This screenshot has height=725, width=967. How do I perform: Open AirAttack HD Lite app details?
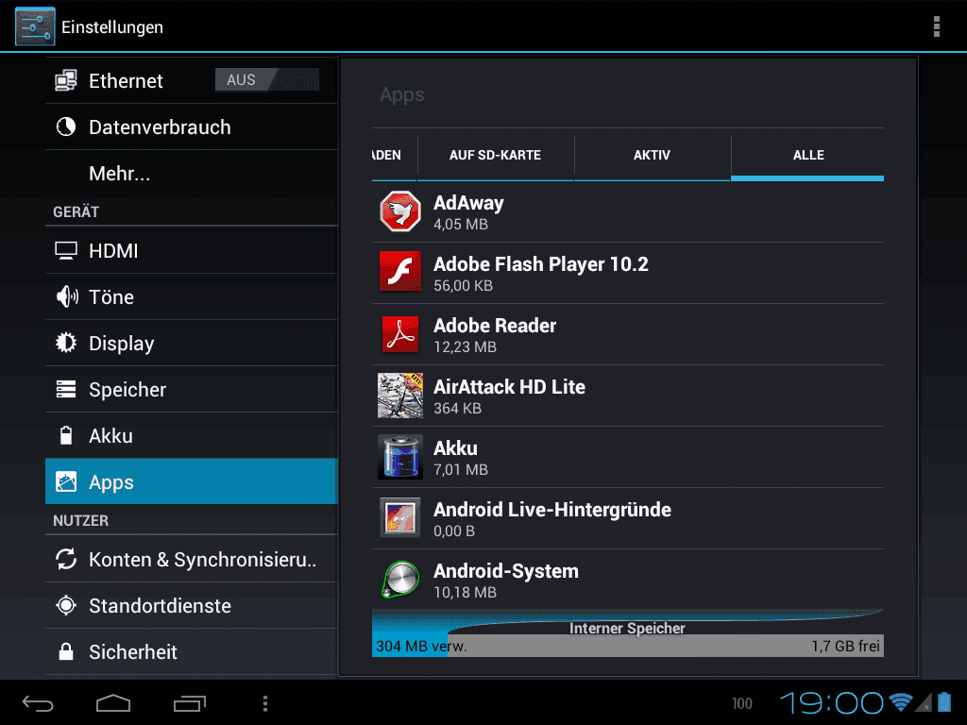click(x=628, y=396)
